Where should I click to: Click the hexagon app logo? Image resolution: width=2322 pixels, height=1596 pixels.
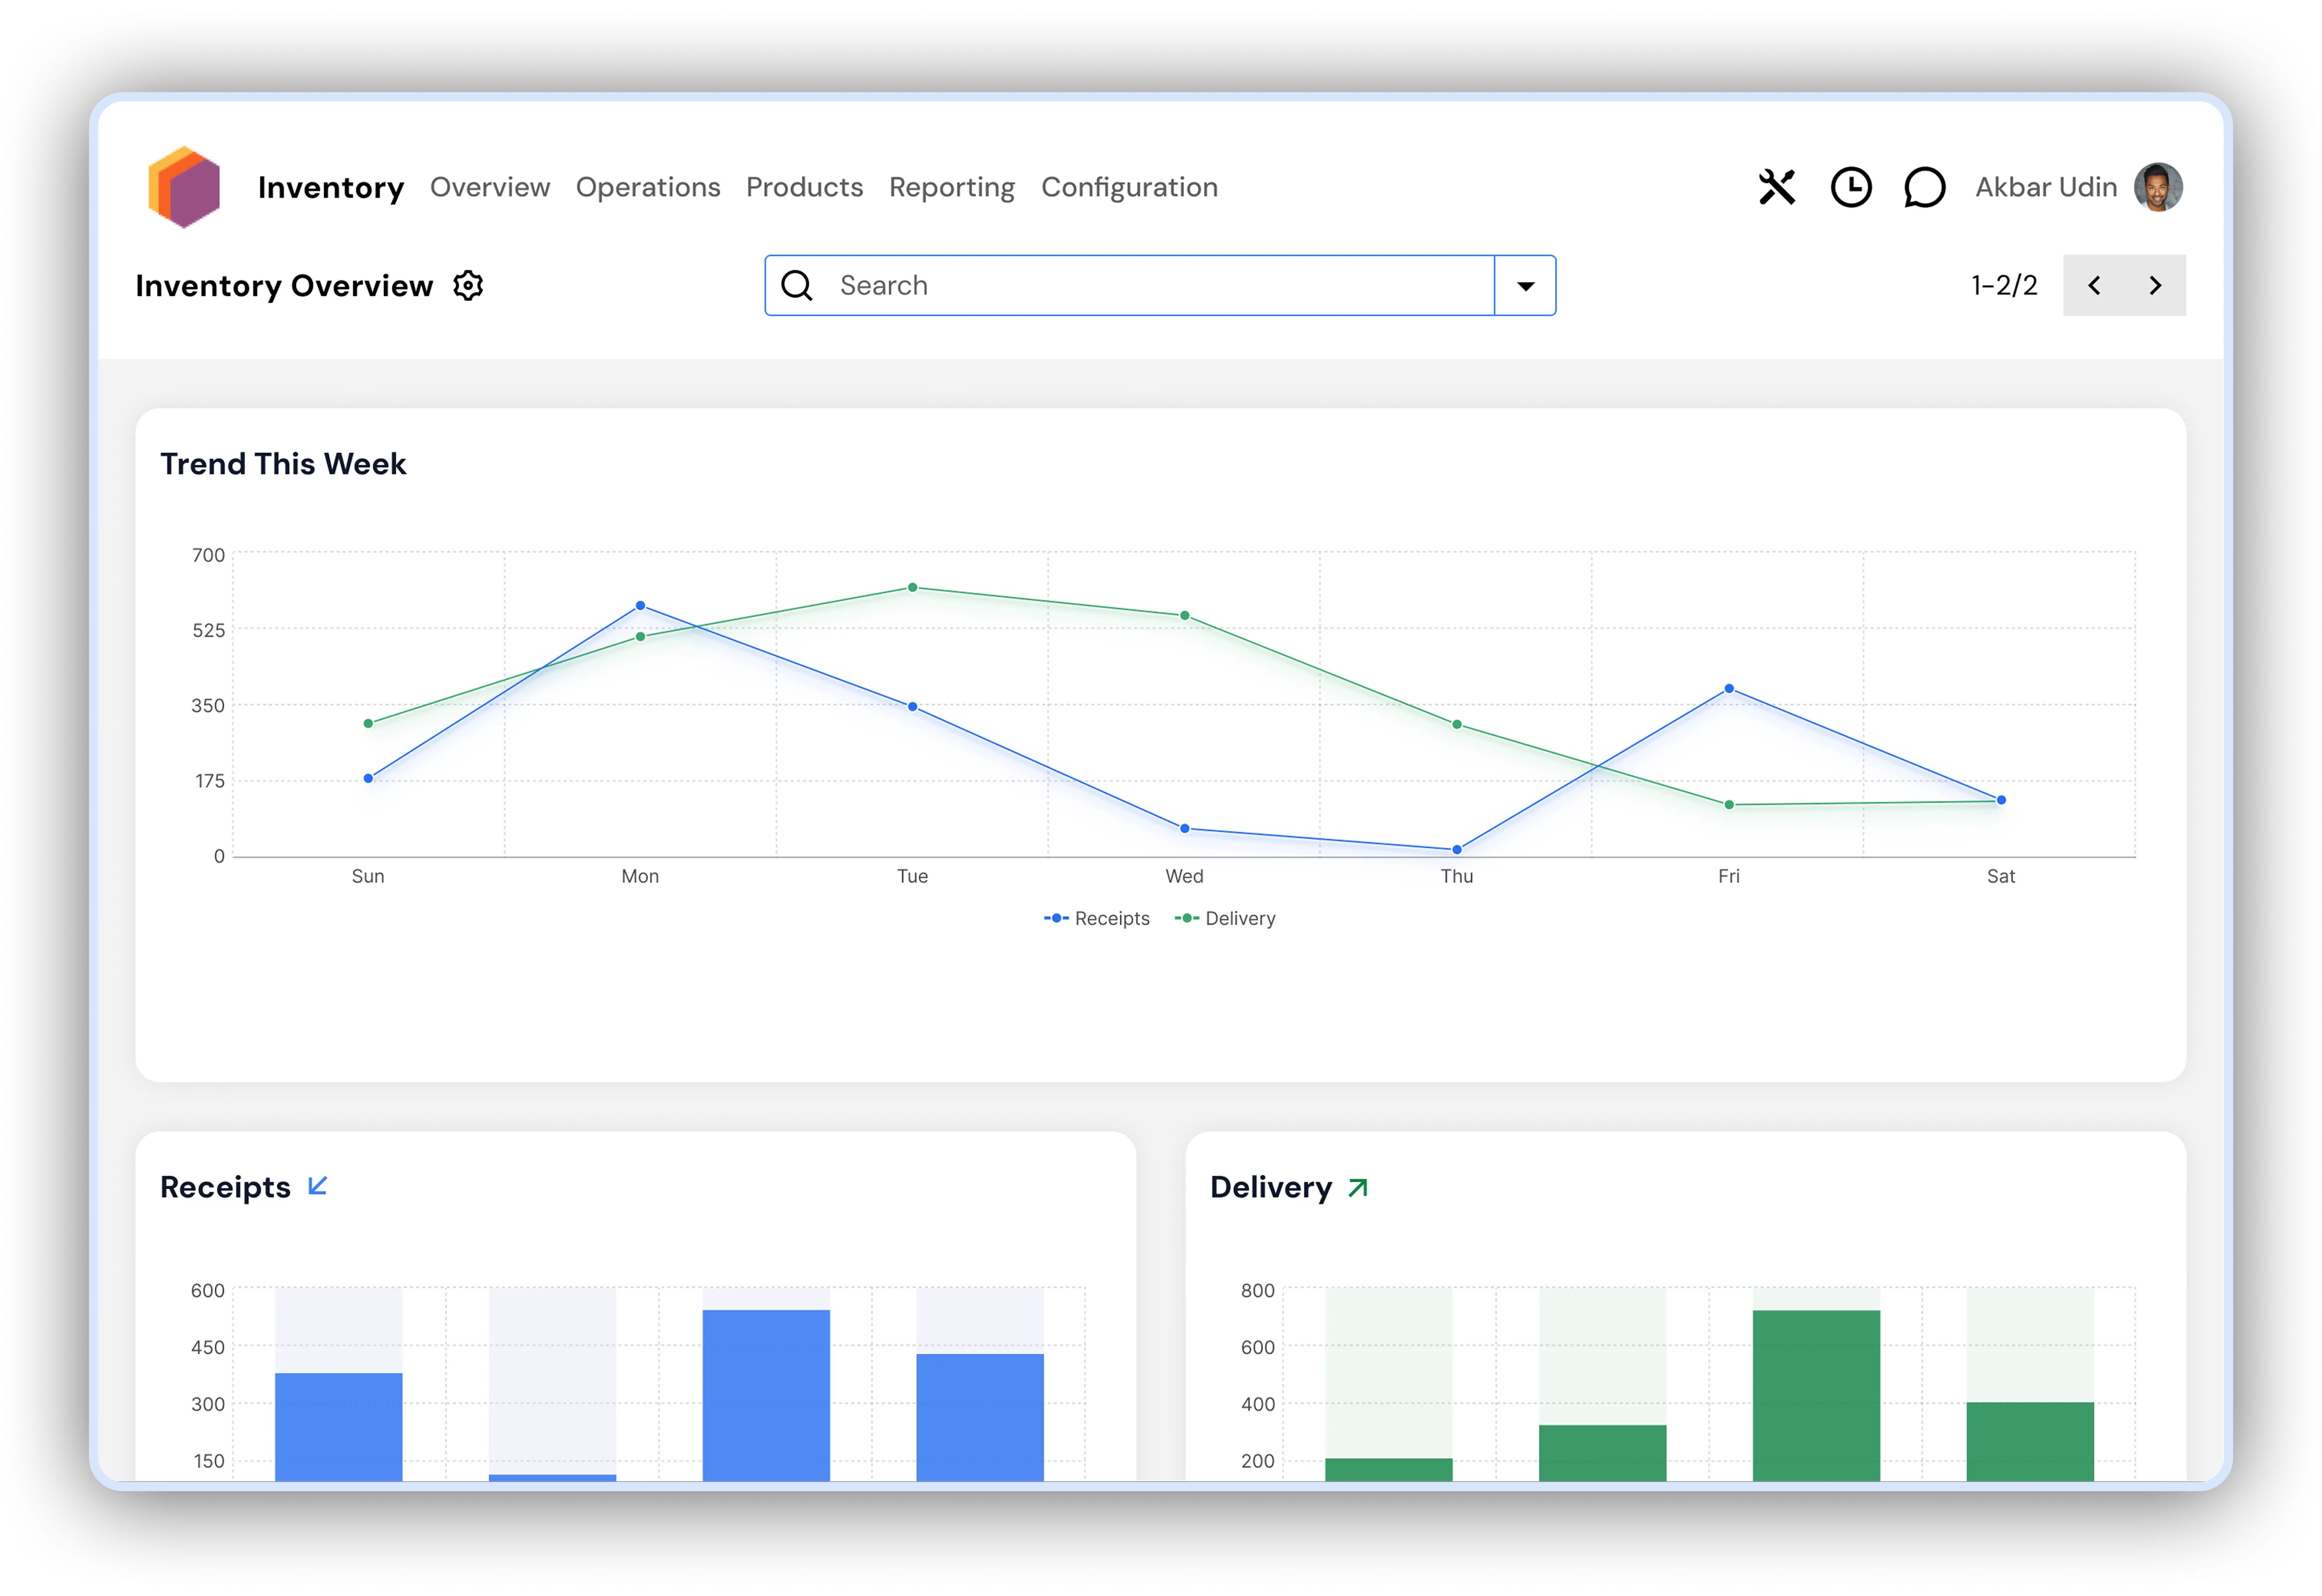184,187
